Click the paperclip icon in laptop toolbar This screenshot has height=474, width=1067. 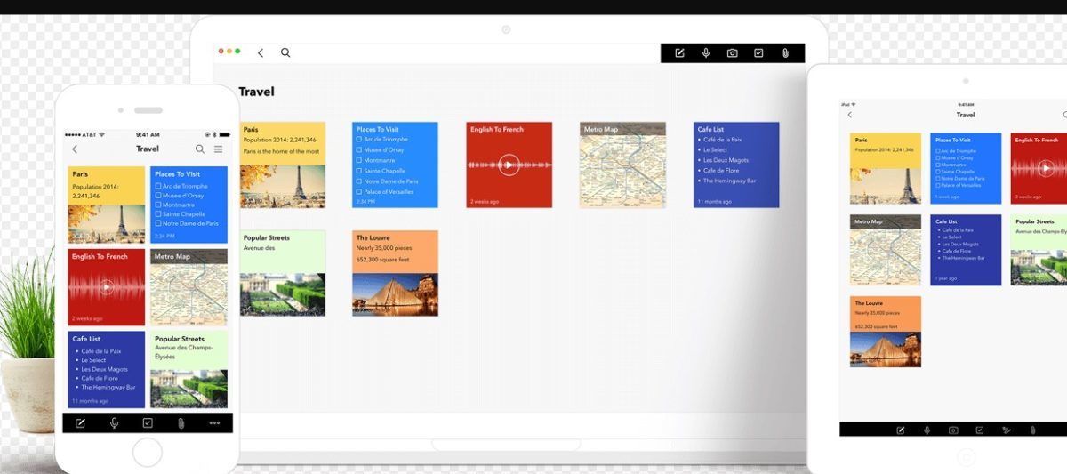tap(785, 53)
